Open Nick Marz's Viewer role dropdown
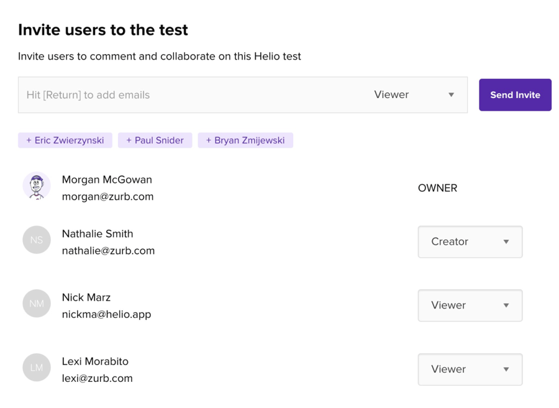The image size is (559, 408). tap(470, 306)
